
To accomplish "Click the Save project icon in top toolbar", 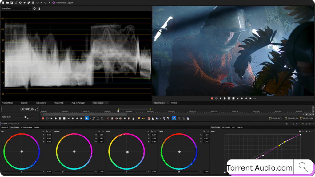I will [x=12, y=2].
